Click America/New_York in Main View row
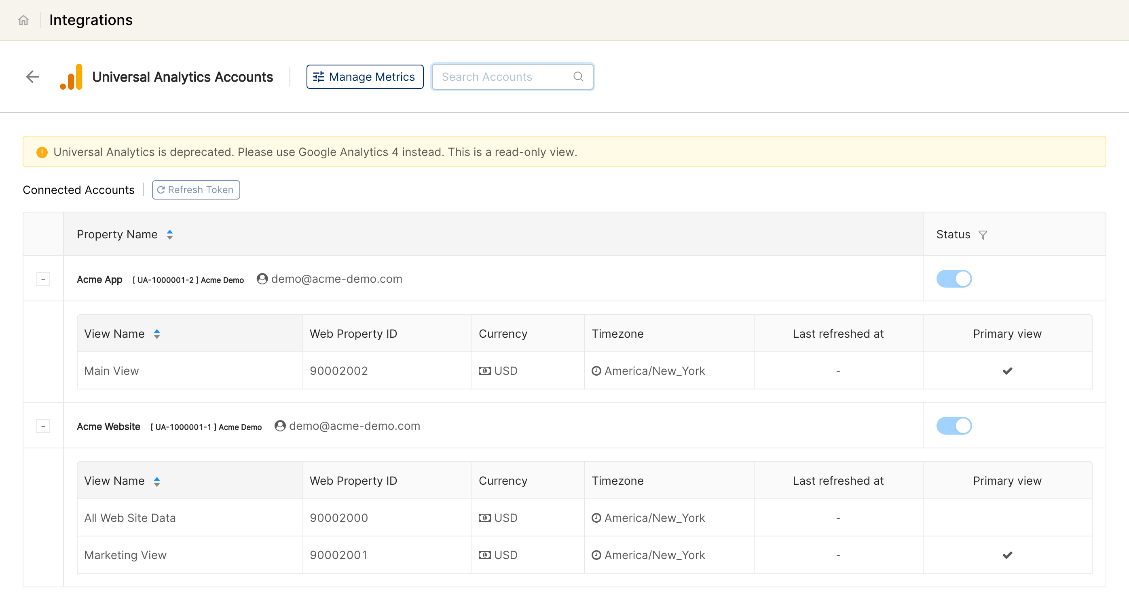 (x=655, y=371)
